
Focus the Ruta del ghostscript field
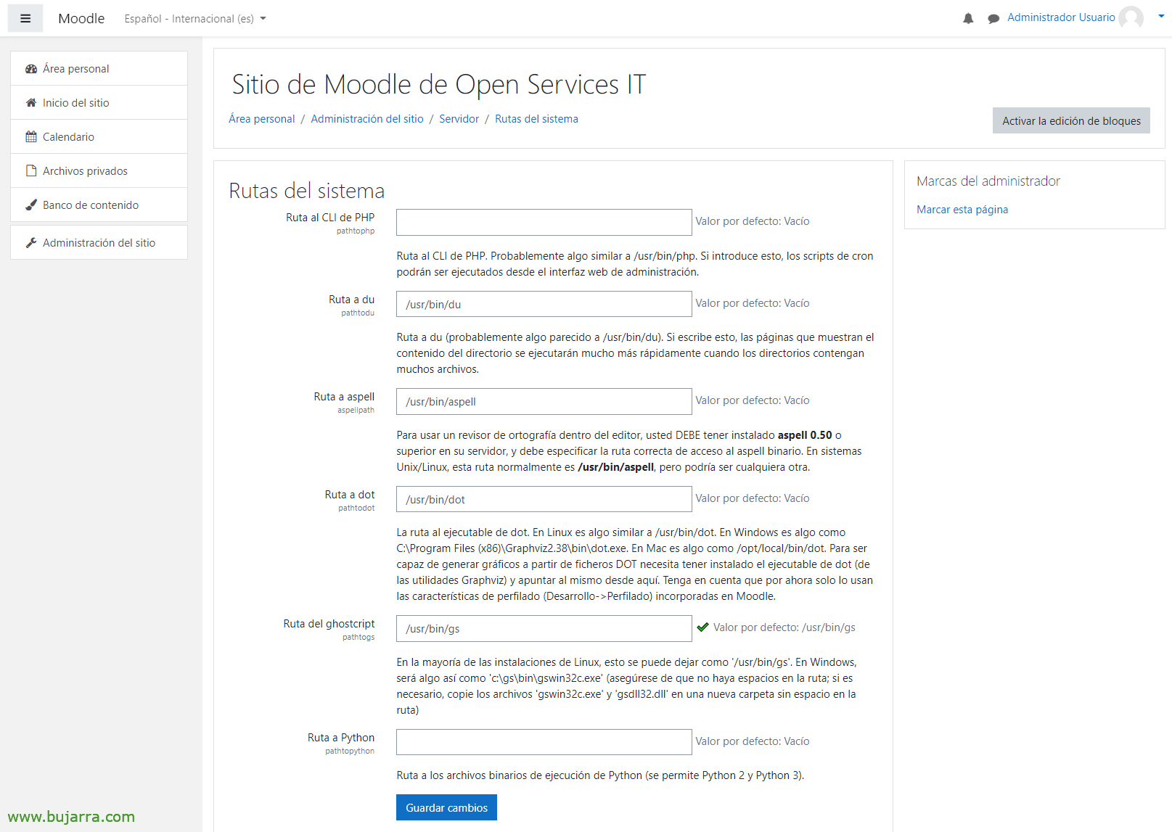tap(544, 629)
